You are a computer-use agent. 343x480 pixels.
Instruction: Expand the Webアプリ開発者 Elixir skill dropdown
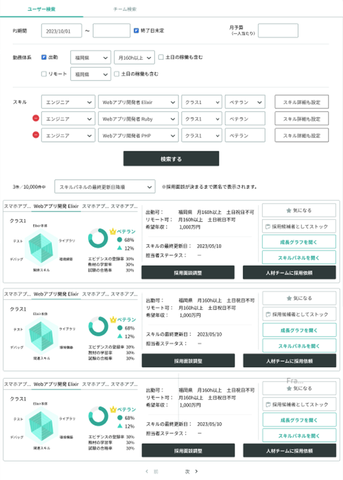[x=138, y=102]
